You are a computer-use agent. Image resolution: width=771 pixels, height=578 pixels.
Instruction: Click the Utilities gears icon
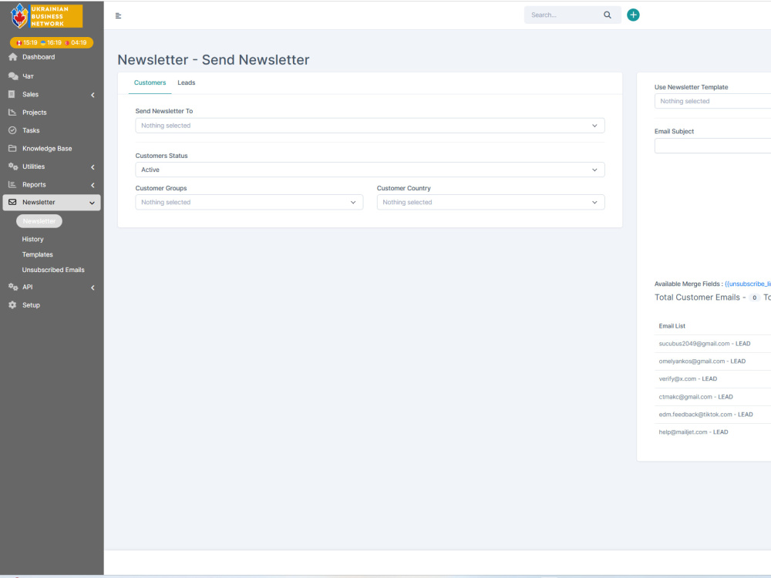[x=13, y=166]
